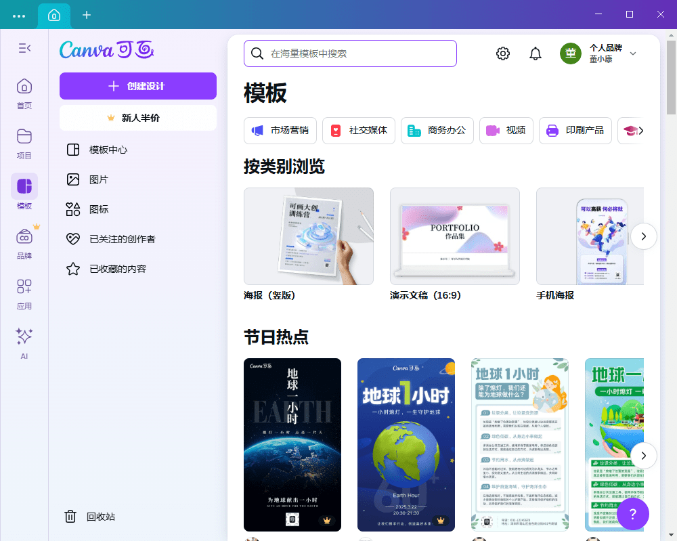Switch to the home tab
The image size is (677, 541).
tap(53, 14)
